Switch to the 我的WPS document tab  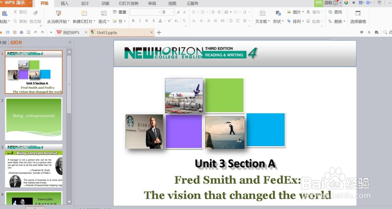(71, 33)
